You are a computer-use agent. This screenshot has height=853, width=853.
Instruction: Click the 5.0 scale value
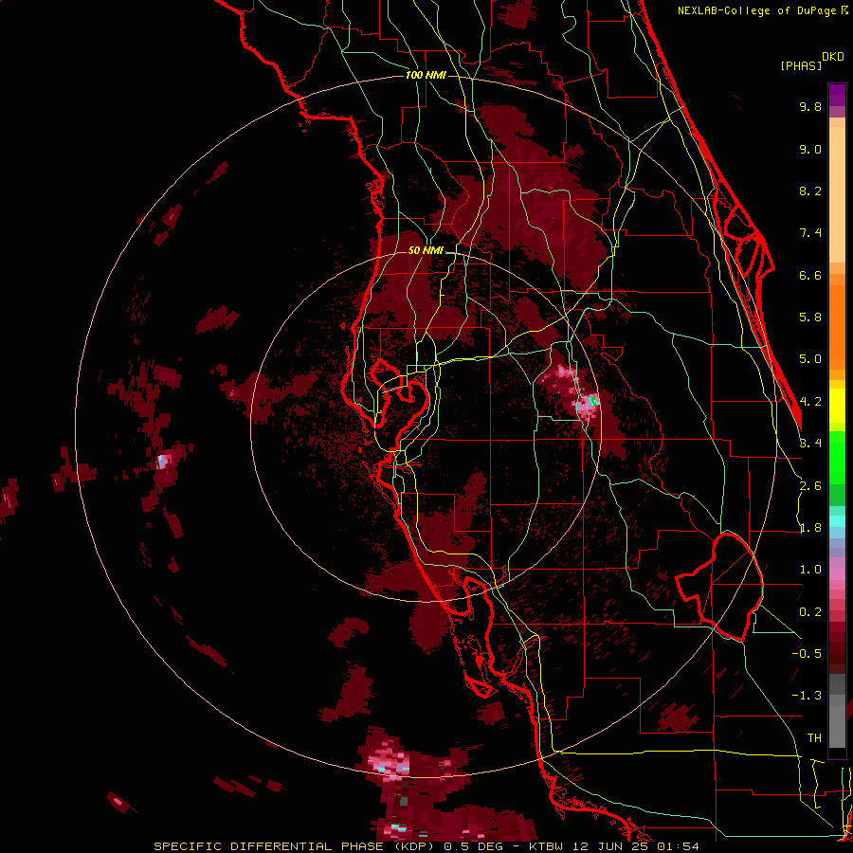click(810, 359)
